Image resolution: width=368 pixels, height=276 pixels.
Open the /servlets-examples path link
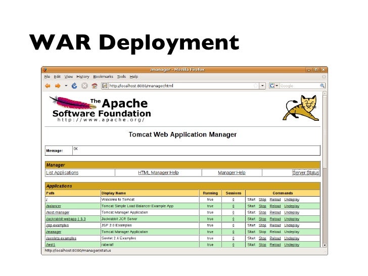[61, 238]
